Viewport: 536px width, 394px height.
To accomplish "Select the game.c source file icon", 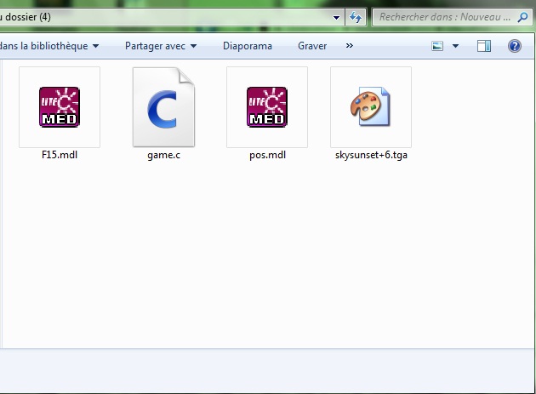I will pos(163,107).
